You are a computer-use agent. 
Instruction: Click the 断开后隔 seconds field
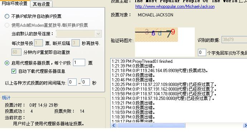[76, 43]
